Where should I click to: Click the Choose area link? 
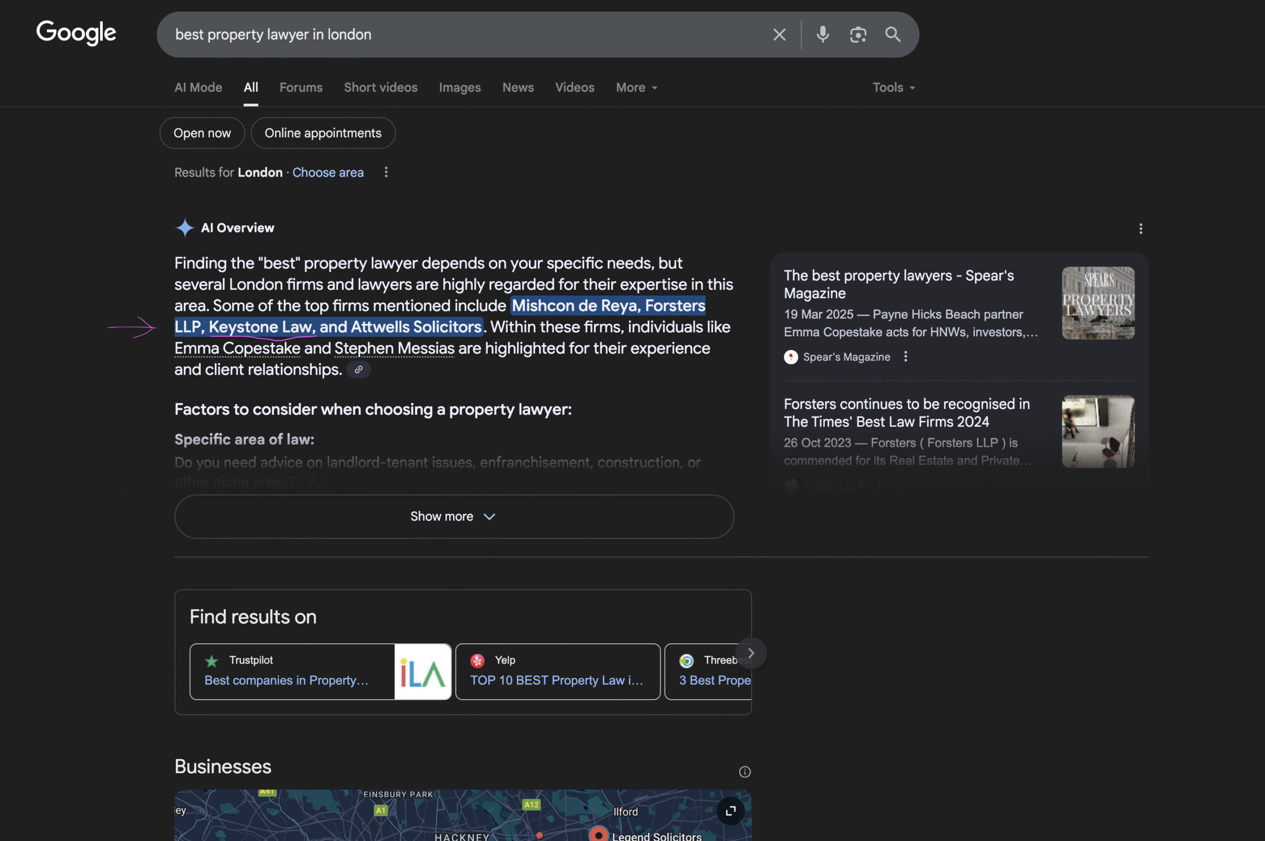click(x=328, y=172)
